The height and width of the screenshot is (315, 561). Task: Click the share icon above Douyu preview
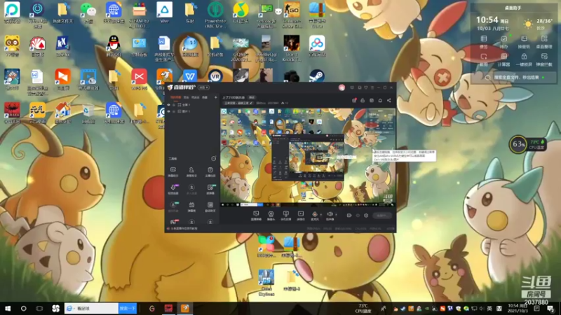[x=389, y=100]
